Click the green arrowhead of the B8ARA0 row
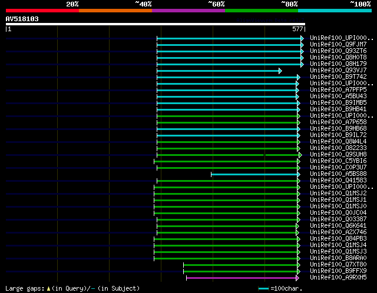Image resolution: width=377 pixels, height=293 pixels. [297, 258]
